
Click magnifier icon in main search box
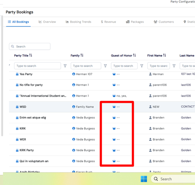(12, 46)
